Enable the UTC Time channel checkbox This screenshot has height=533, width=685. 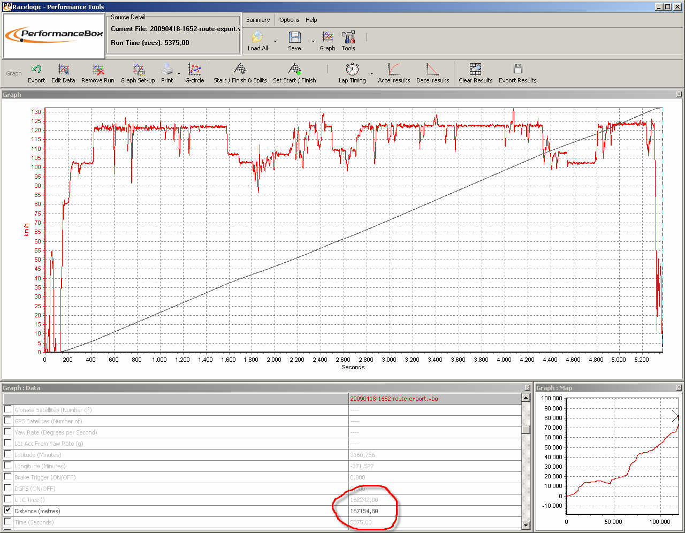click(7, 499)
